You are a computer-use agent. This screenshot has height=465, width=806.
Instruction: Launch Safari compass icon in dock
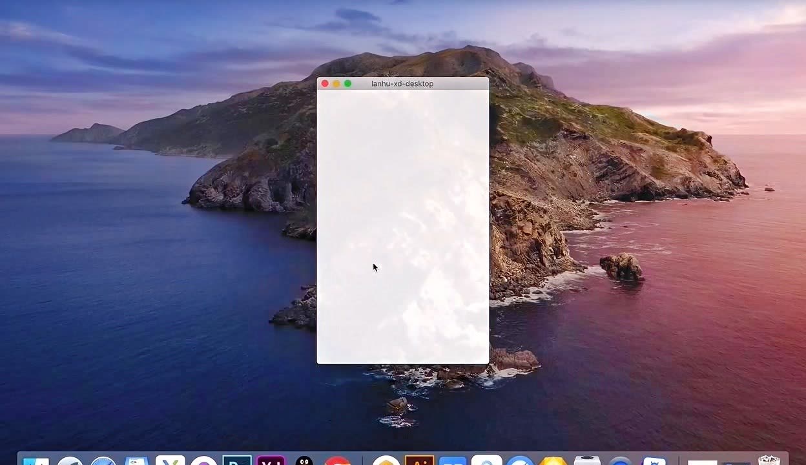tap(103, 461)
